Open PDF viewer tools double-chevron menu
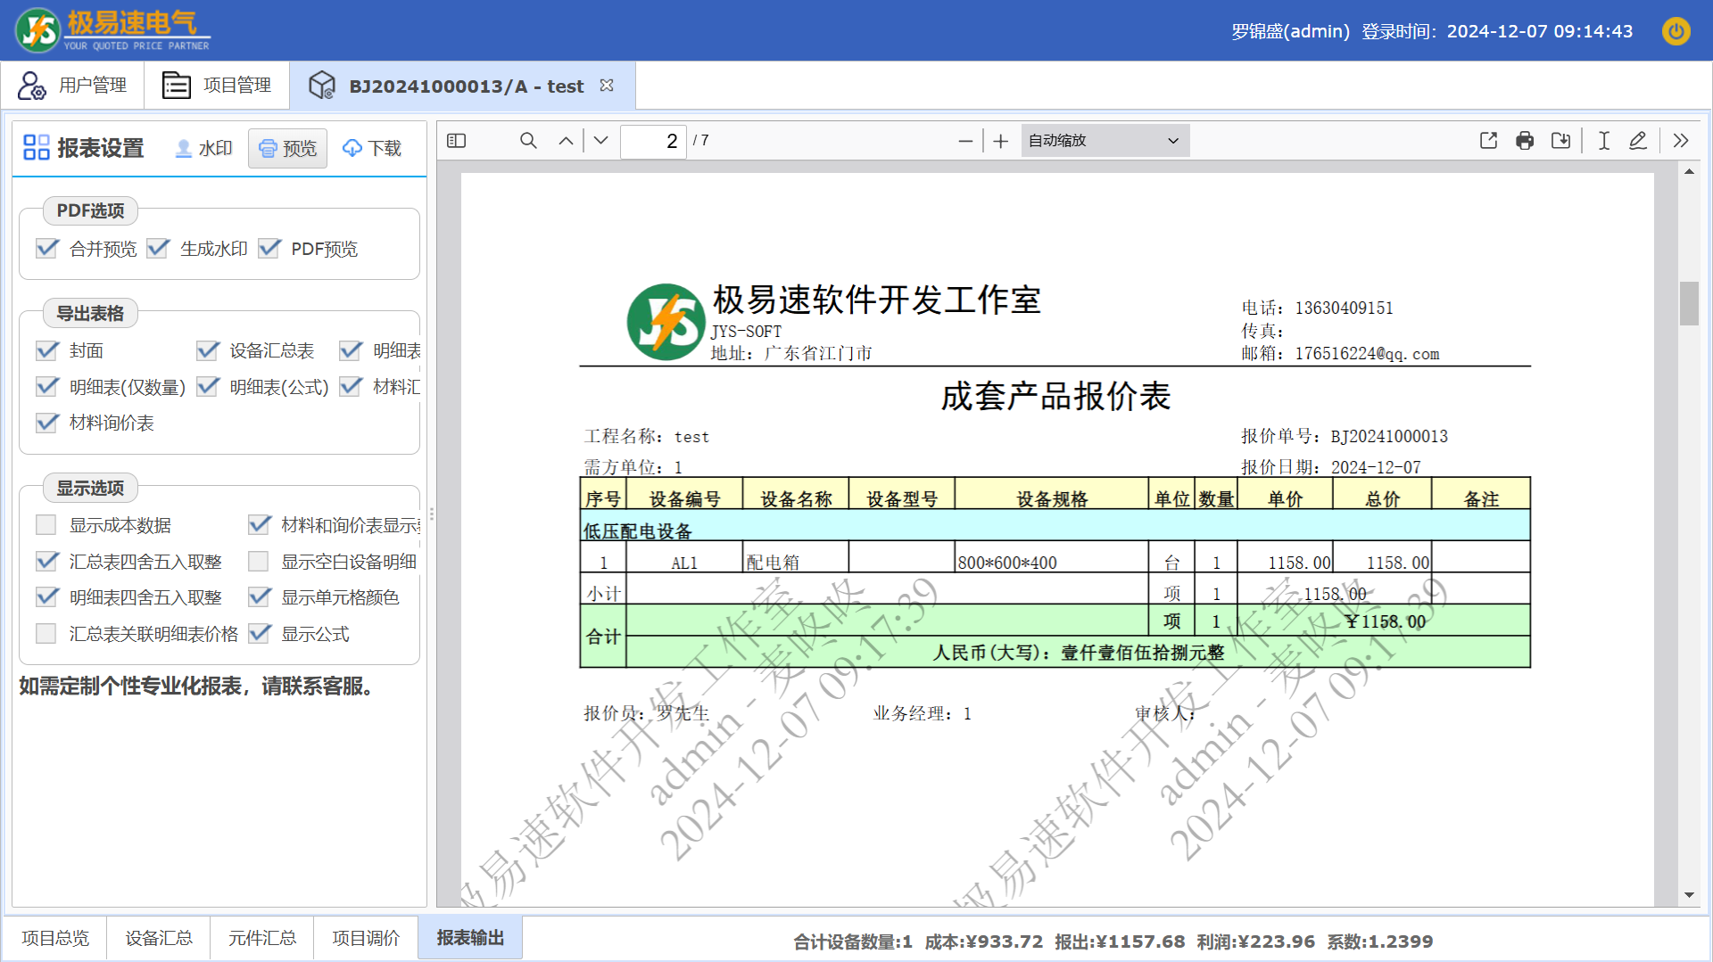The height and width of the screenshot is (962, 1713). [x=1681, y=141]
